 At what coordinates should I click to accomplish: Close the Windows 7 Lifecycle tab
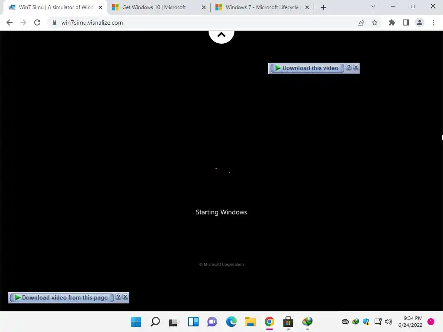pos(307,8)
